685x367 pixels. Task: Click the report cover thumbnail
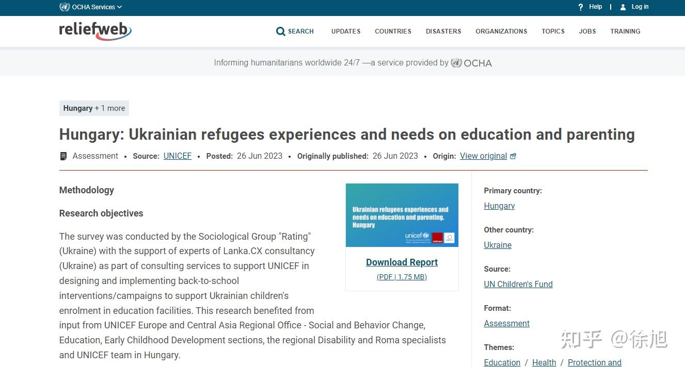click(x=402, y=215)
